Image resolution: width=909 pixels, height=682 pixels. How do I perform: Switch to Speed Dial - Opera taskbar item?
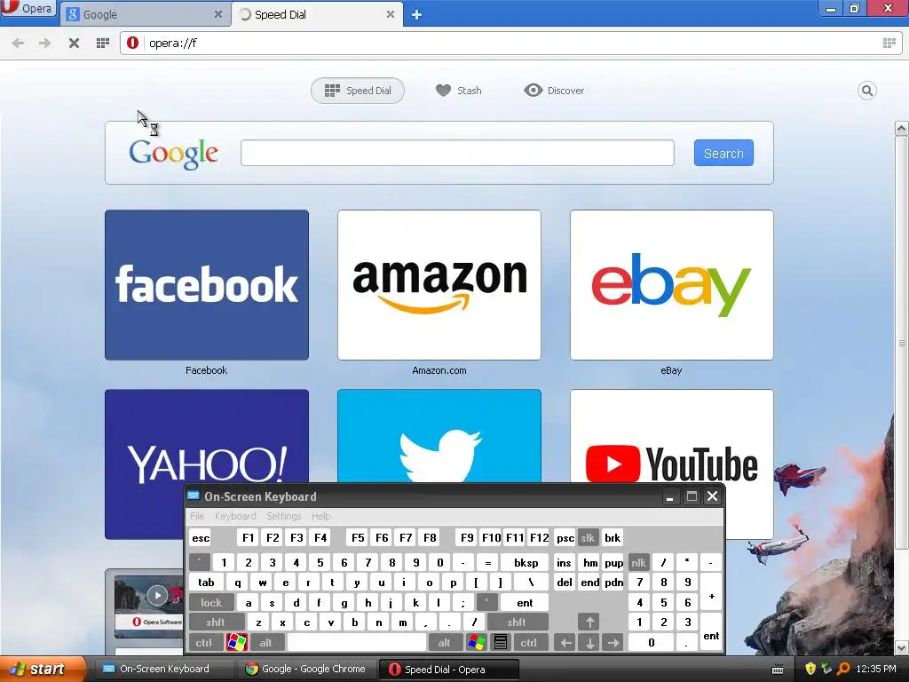447,669
